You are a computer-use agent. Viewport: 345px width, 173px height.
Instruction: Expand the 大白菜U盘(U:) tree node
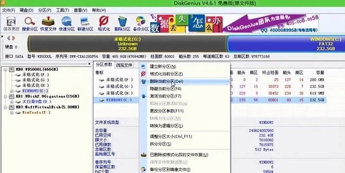(12, 102)
